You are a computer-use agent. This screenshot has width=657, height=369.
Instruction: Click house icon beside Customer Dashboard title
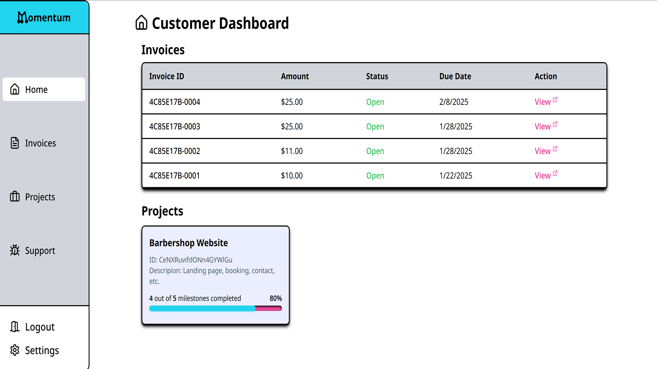coord(141,23)
